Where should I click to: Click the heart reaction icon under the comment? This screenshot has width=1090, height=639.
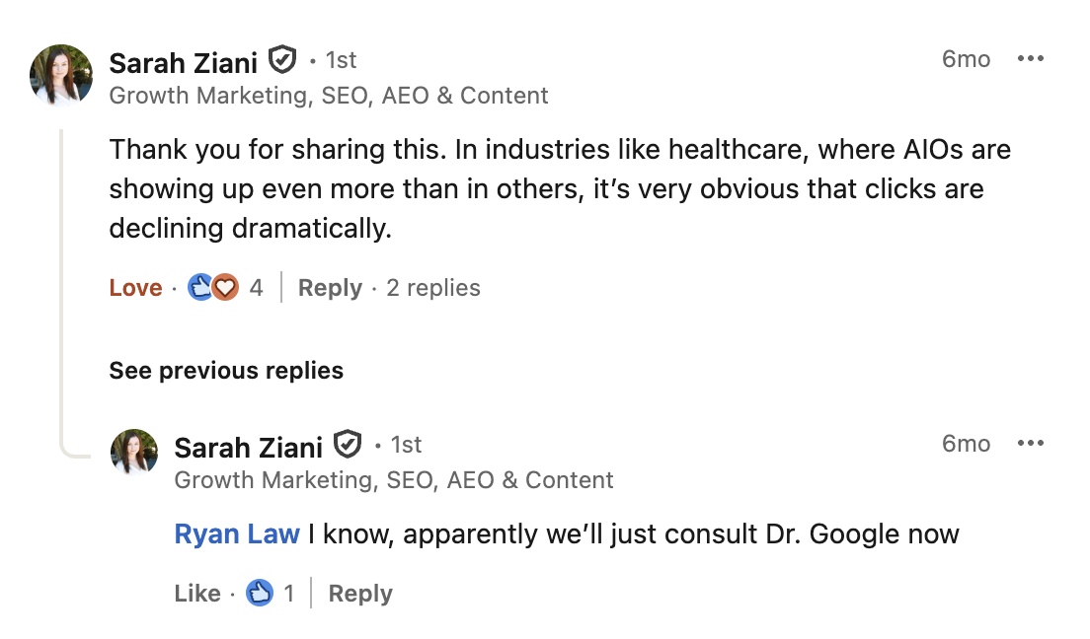point(224,287)
